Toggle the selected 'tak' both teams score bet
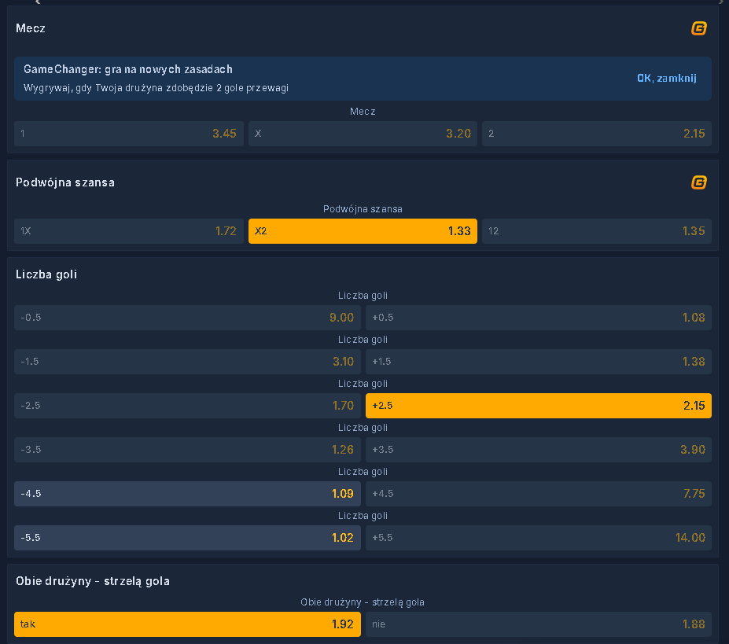 click(187, 624)
